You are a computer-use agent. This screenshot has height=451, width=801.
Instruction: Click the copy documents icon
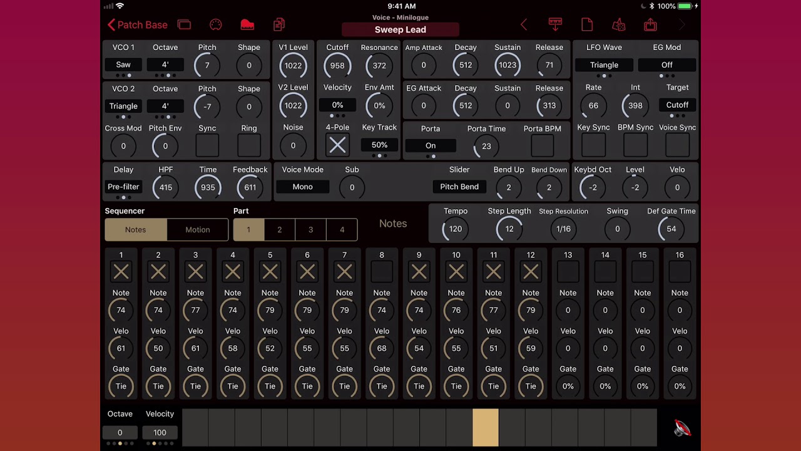pyautogui.click(x=279, y=24)
